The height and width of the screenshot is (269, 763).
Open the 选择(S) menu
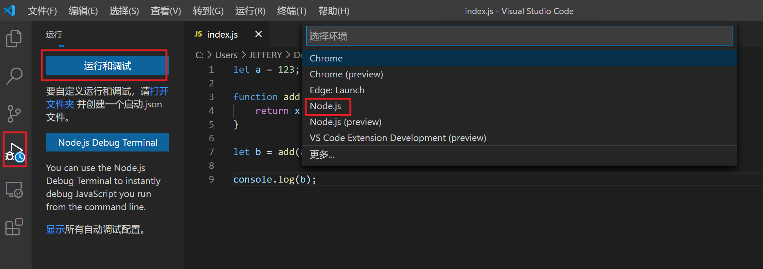[124, 11]
